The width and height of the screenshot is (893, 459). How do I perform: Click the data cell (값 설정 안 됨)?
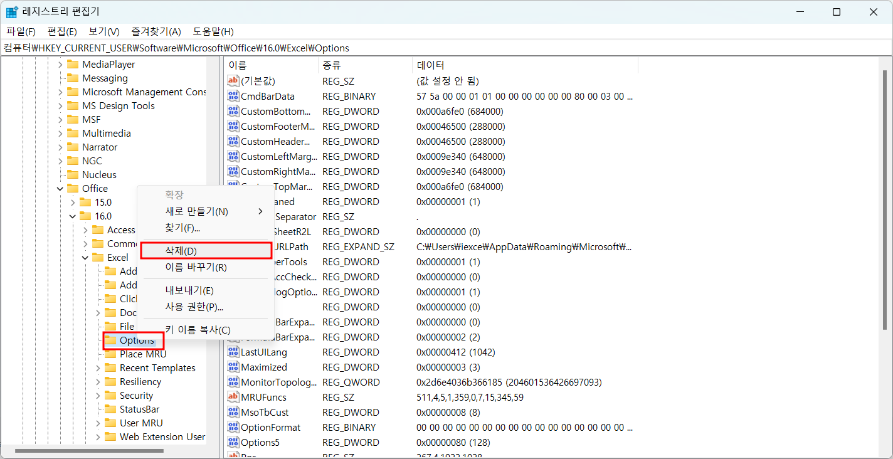(447, 81)
